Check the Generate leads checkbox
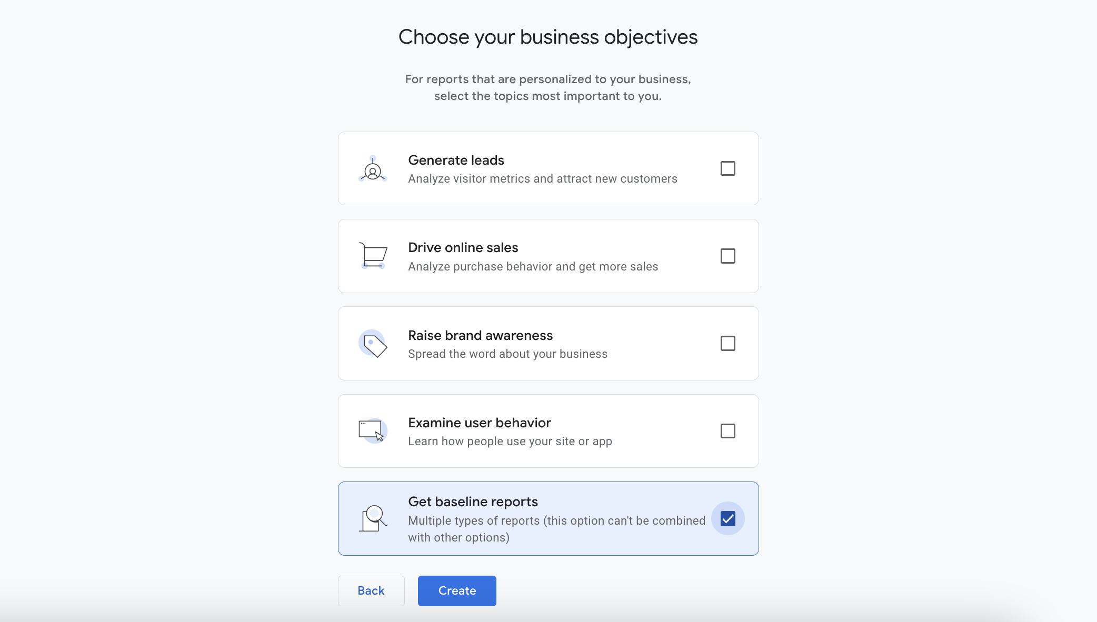Image resolution: width=1097 pixels, height=622 pixels. point(727,168)
